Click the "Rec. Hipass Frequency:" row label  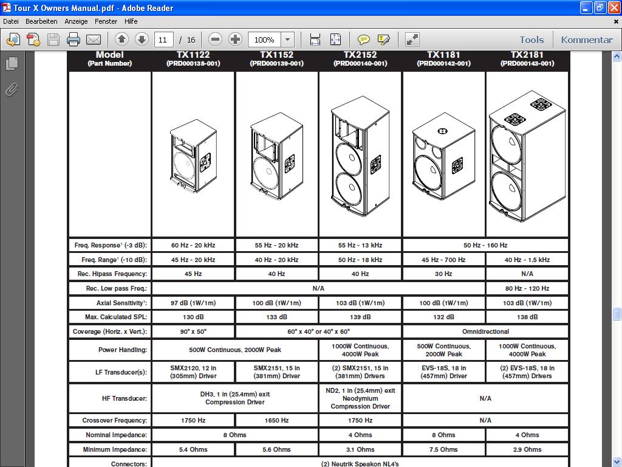pos(112,274)
